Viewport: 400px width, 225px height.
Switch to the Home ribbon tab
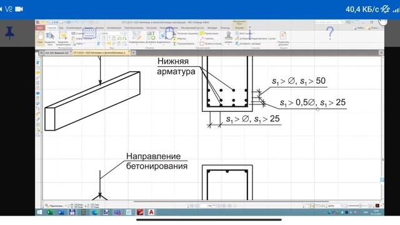pyautogui.click(x=51, y=27)
